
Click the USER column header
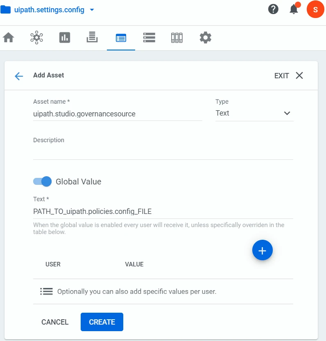click(x=53, y=264)
